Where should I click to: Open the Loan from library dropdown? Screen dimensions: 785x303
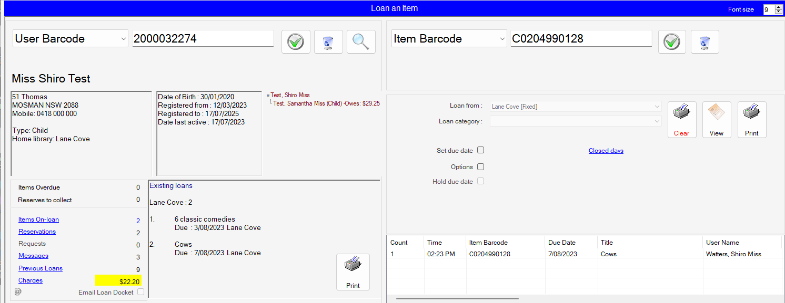coord(657,106)
